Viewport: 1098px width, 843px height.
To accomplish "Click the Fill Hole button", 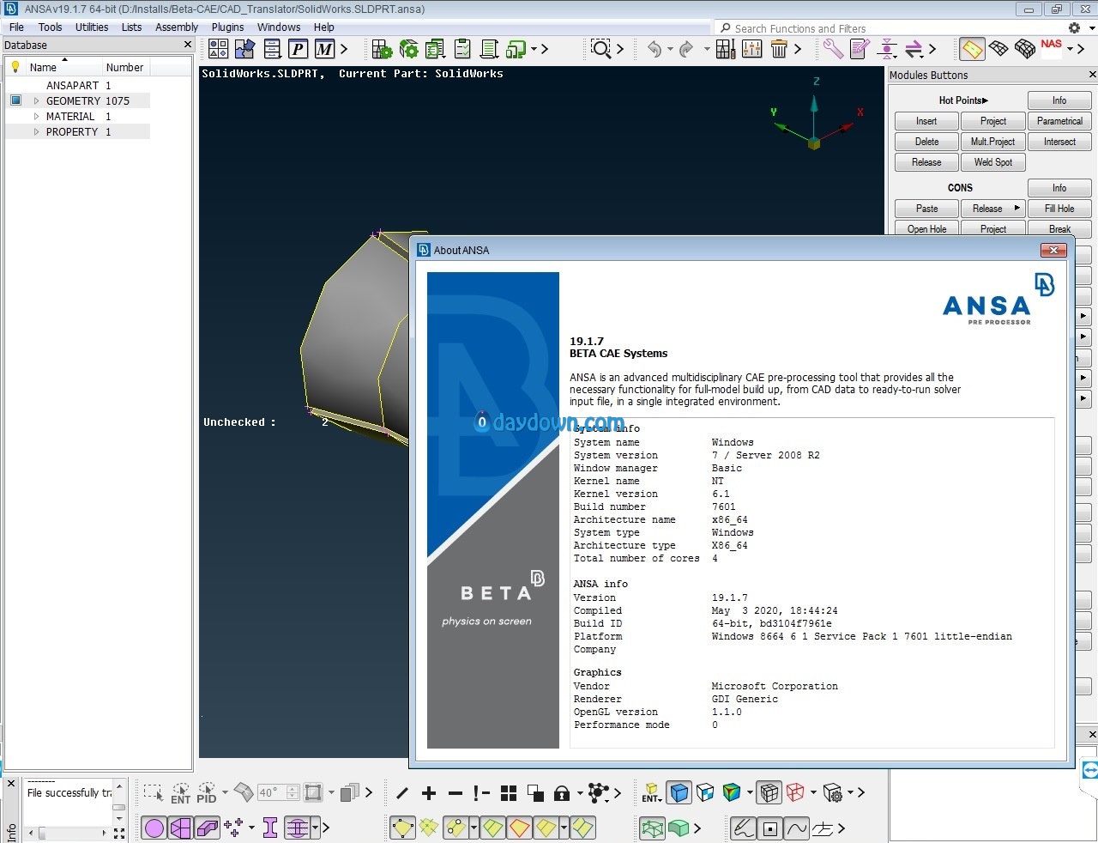I will coord(1059,209).
